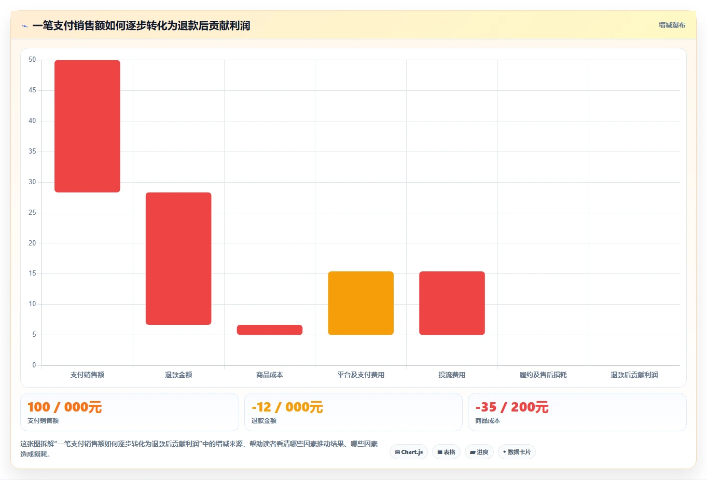Click the orange 平台及支付费用 bar
This screenshot has width=707, height=480.
click(x=361, y=303)
